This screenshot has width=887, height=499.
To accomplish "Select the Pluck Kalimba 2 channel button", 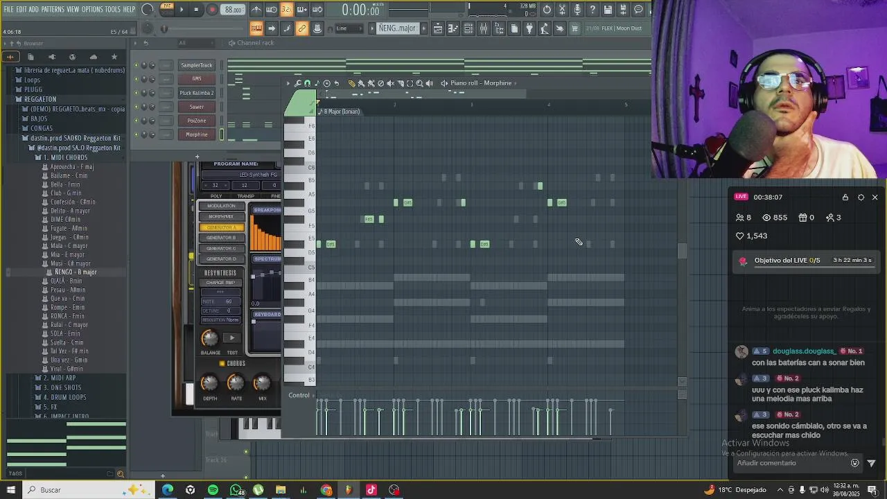I will (x=197, y=93).
